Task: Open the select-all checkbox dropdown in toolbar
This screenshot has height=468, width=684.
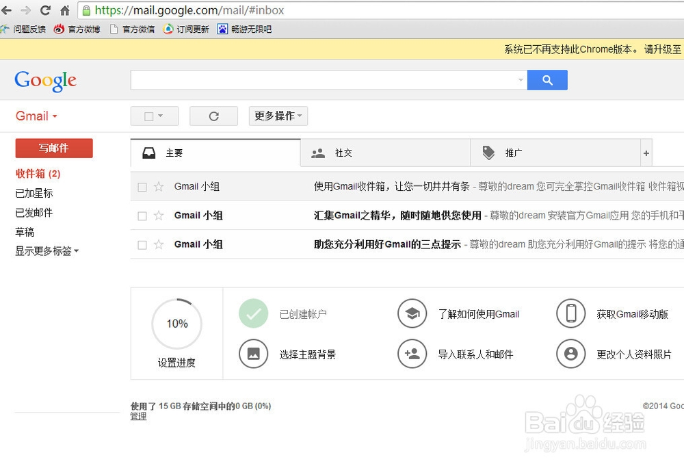Action: pyautogui.click(x=155, y=116)
